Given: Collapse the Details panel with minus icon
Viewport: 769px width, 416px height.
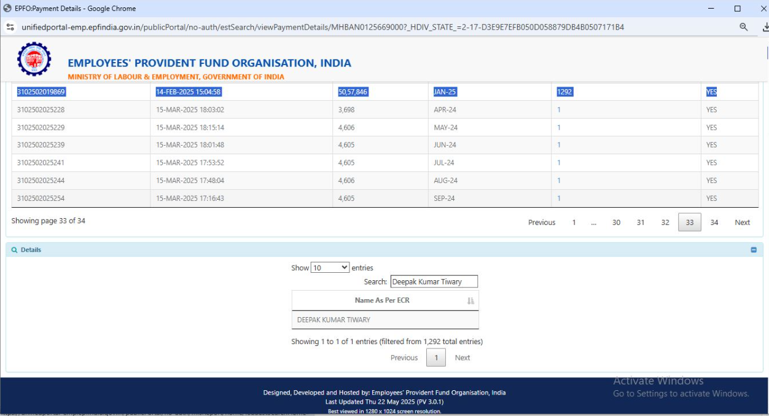Looking at the screenshot, I should pos(754,250).
